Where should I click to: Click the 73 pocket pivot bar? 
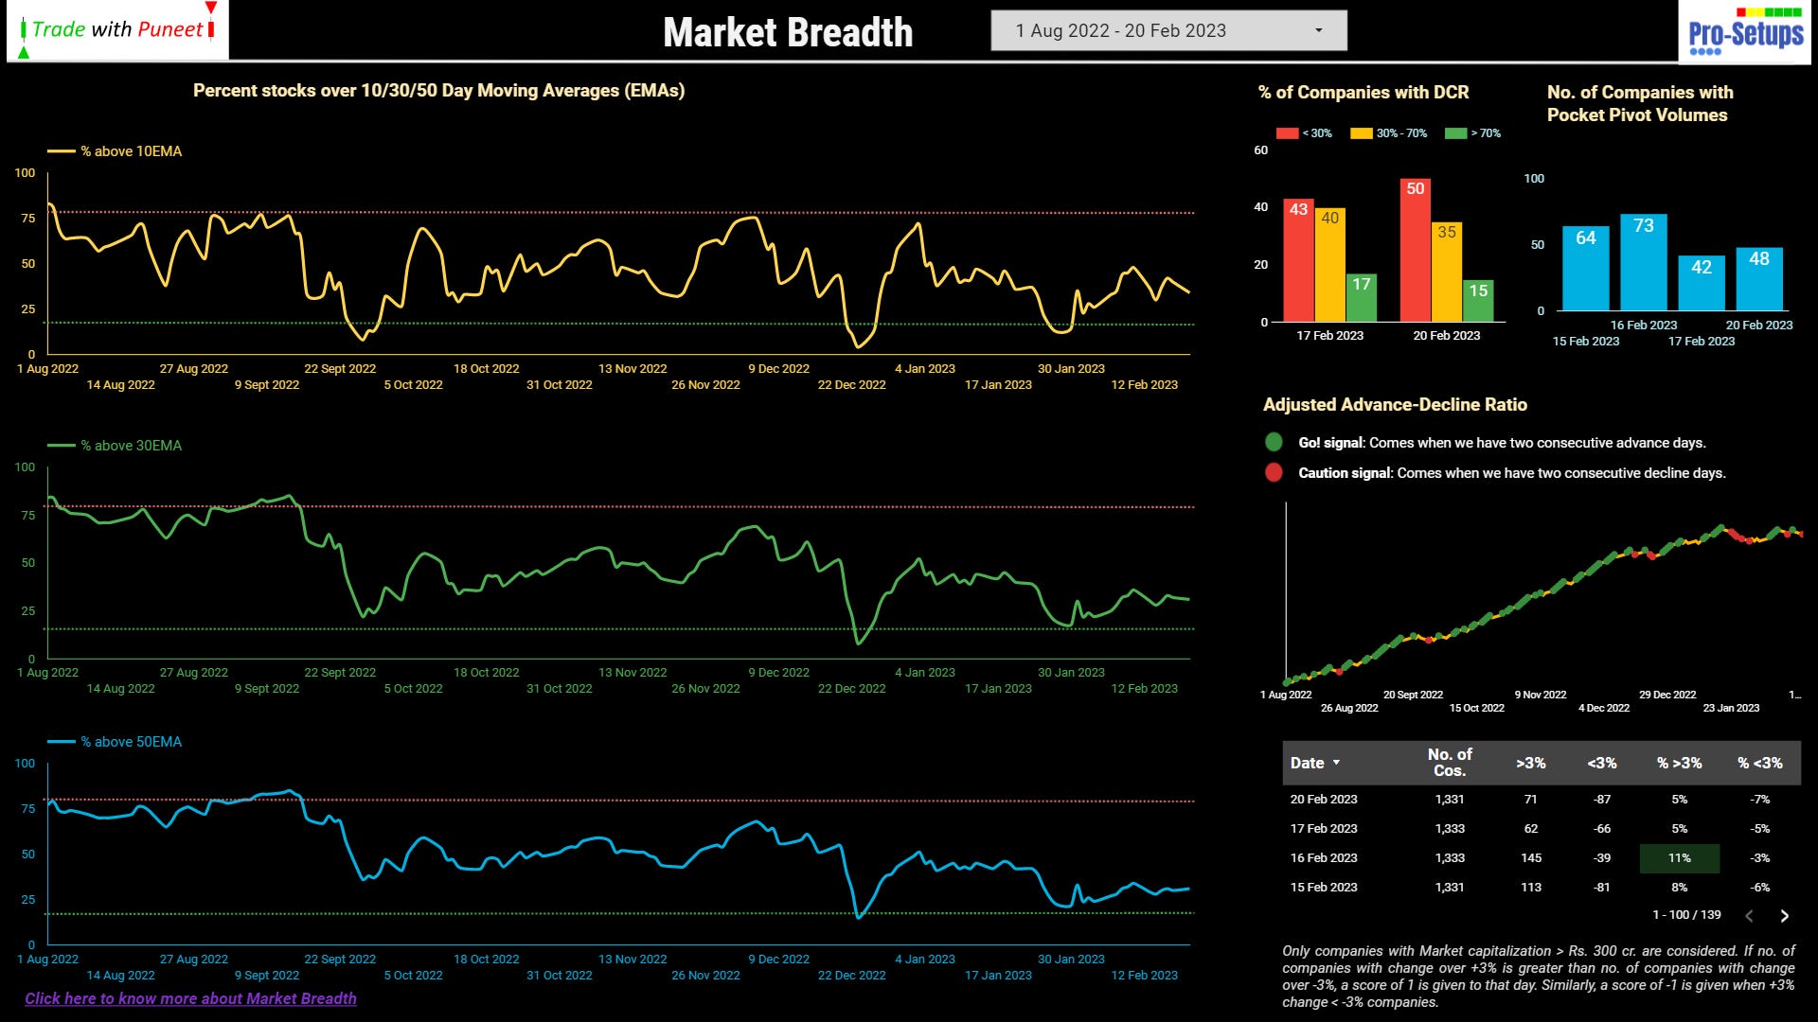tap(1643, 262)
